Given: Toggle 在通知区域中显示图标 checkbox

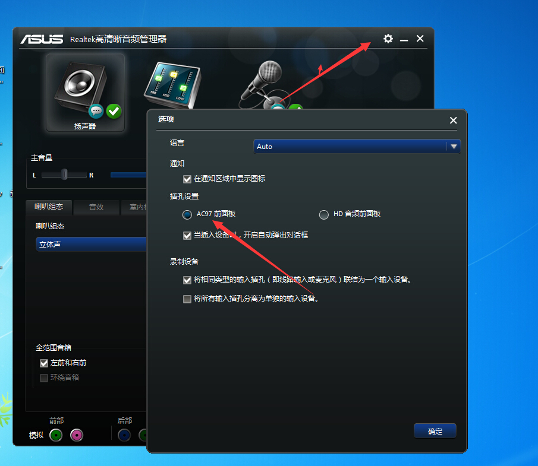Looking at the screenshot, I should click(x=187, y=179).
